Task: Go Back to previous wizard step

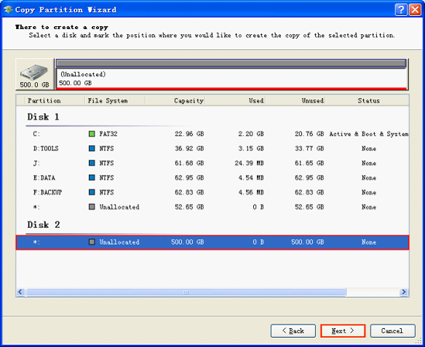Action: 293,331
